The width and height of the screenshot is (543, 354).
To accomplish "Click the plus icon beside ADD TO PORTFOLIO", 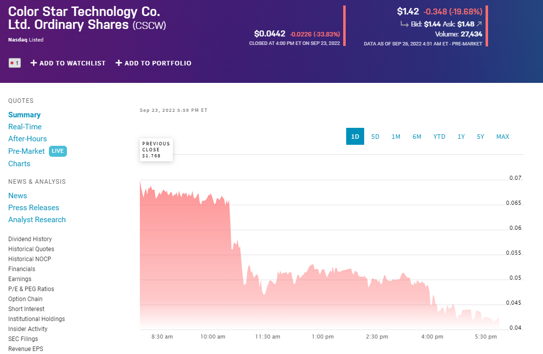I will coord(118,63).
